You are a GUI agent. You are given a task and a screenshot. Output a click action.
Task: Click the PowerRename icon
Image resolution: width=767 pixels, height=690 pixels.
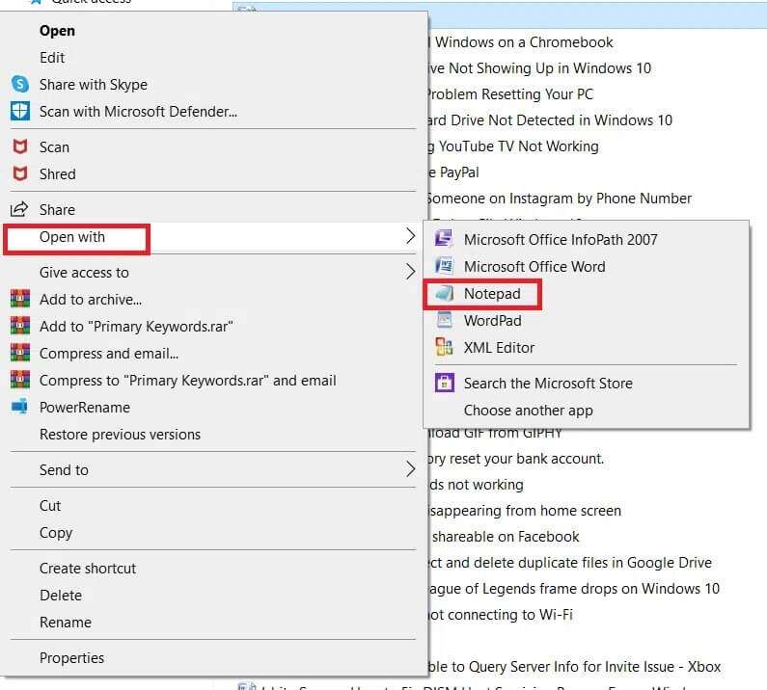click(20, 407)
